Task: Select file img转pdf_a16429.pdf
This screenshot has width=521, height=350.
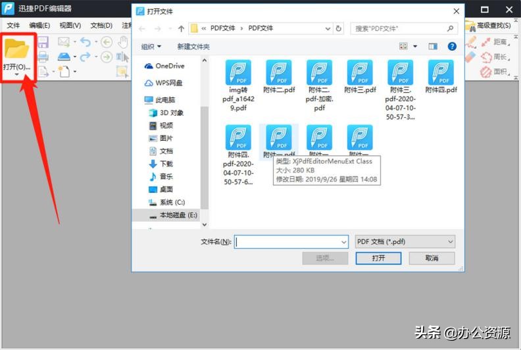Action: coord(238,86)
